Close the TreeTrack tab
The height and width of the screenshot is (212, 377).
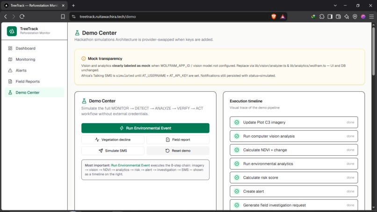(63, 5)
